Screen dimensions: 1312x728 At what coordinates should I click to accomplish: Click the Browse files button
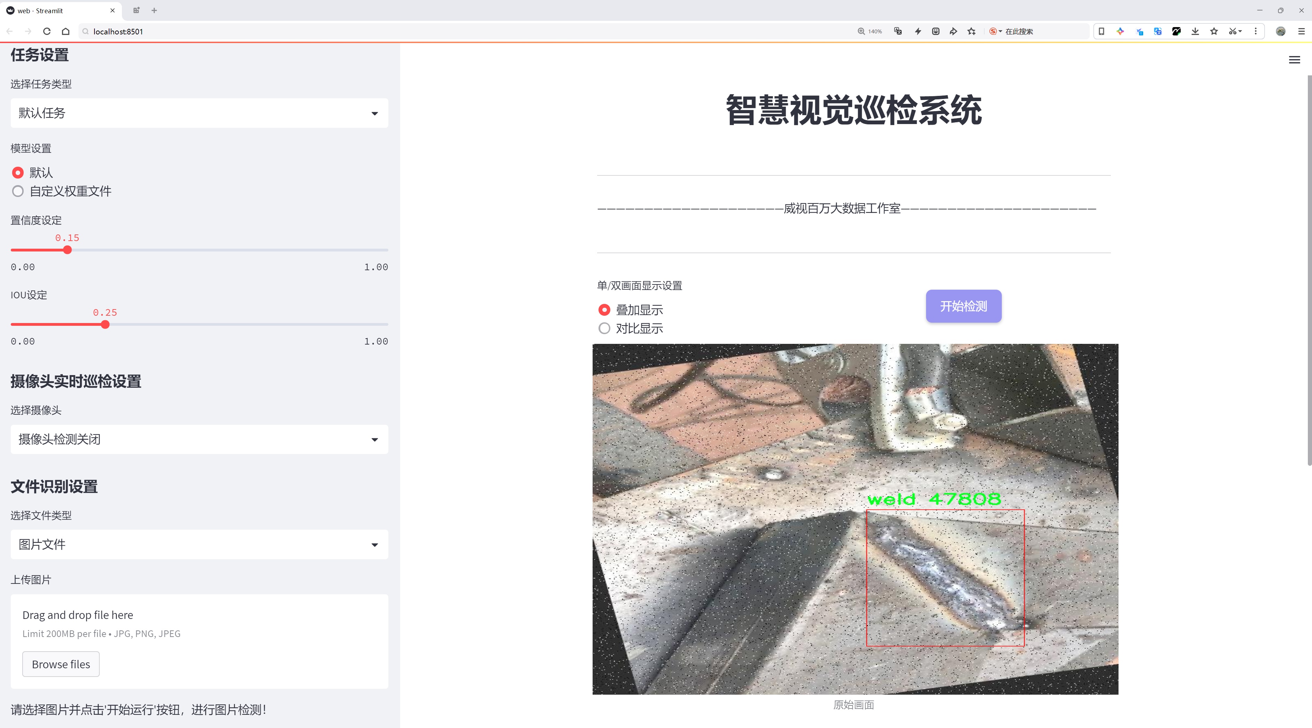coord(60,664)
